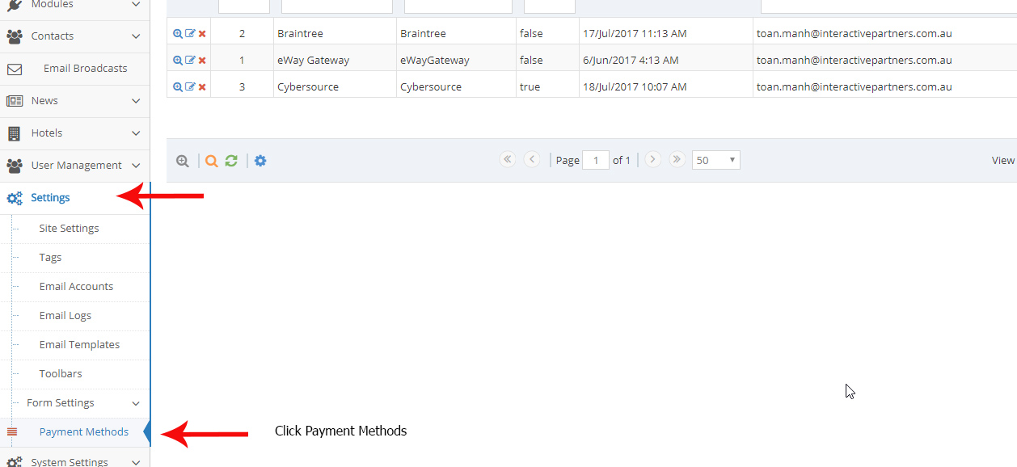Click the edit pencil icon for eWay Gateway

point(188,59)
